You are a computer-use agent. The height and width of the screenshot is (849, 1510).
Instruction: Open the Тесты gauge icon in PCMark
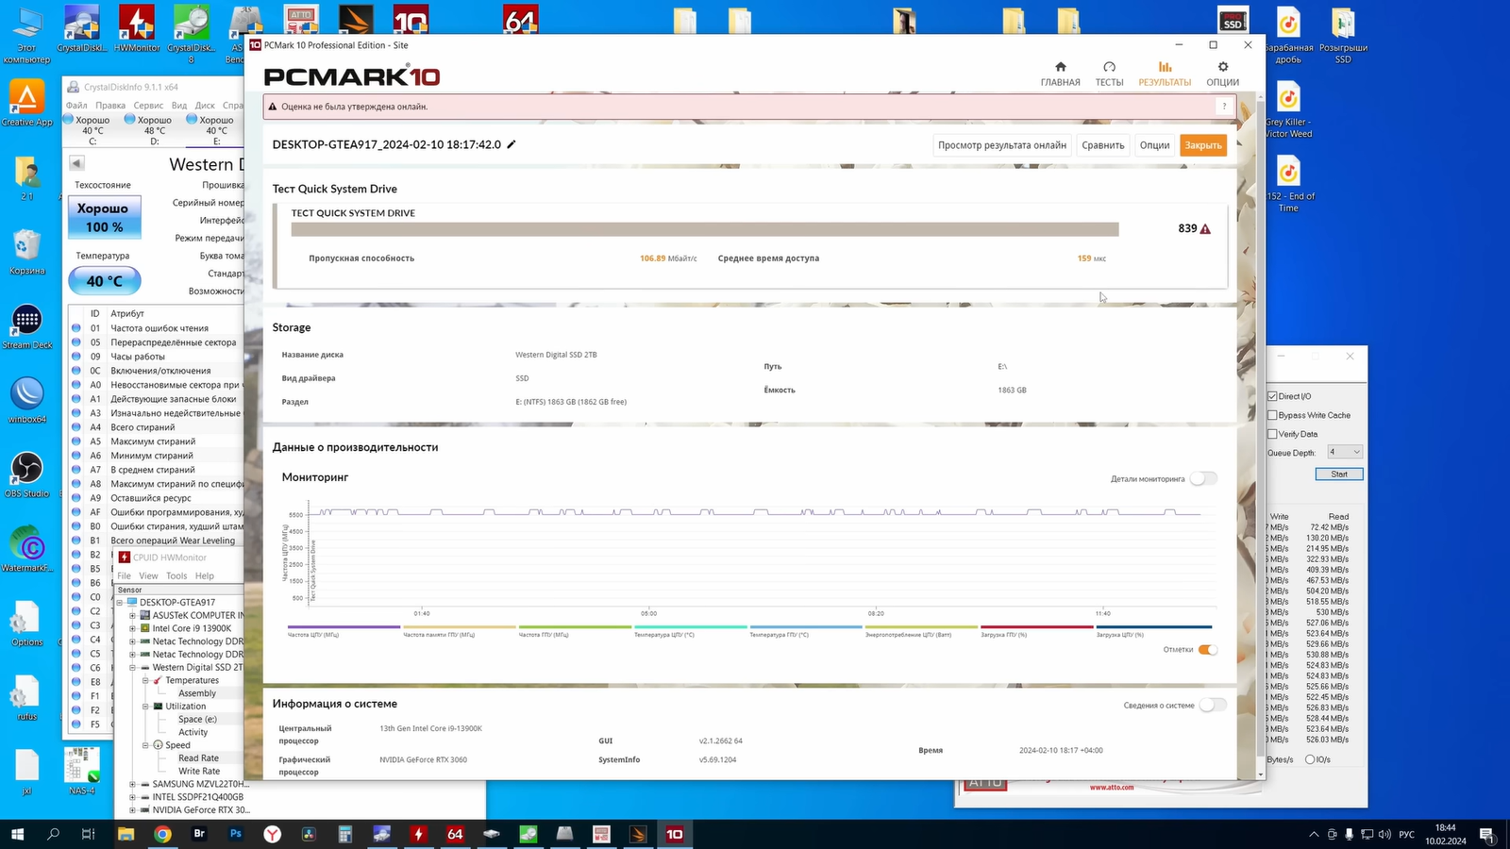1109,67
